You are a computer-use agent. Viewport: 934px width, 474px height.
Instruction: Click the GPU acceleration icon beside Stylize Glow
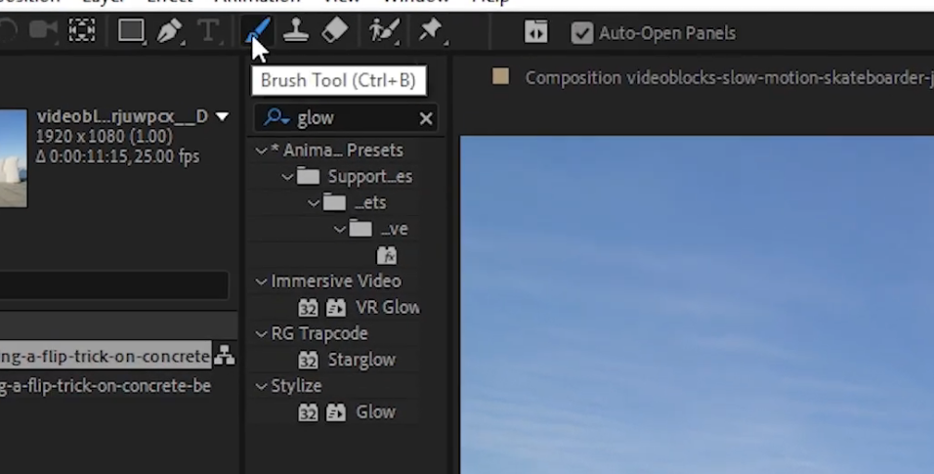click(335, 412)
